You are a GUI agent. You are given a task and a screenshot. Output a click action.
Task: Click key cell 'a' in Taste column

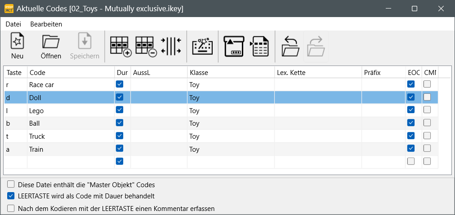click(16, 149)
